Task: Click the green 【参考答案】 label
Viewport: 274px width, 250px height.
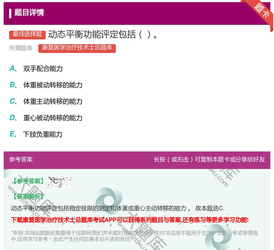Action: (x=28, y=181)
